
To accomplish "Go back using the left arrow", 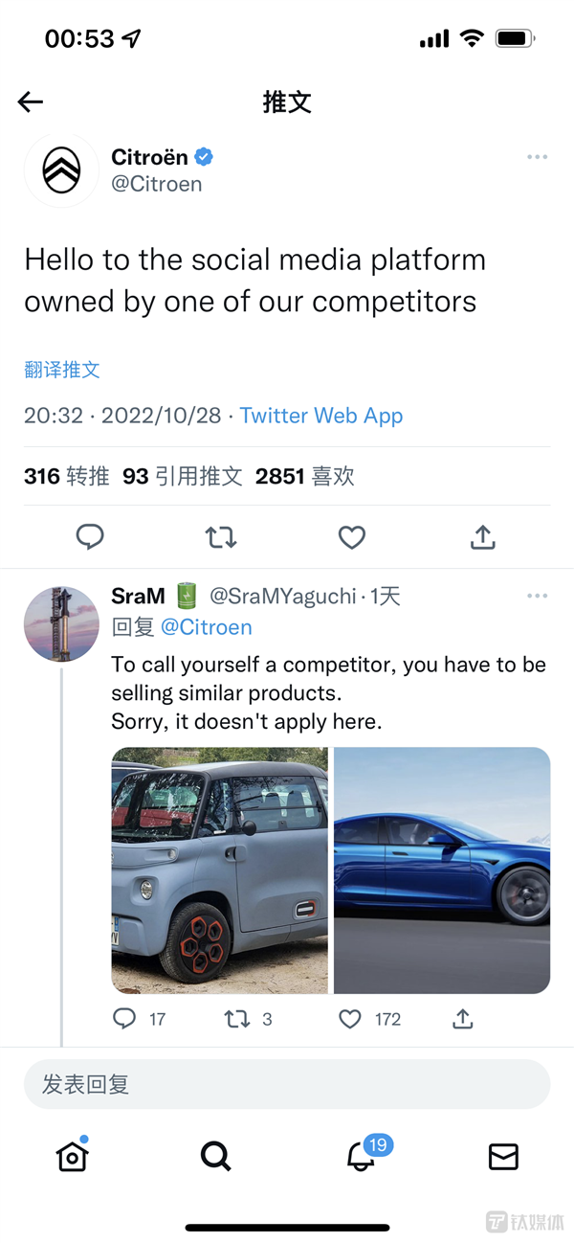I will (30, 102).
